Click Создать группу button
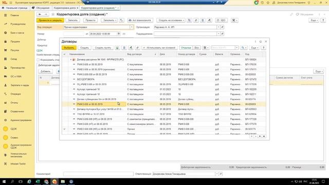This screenshot has width=329, height=185. coord(103,48)
